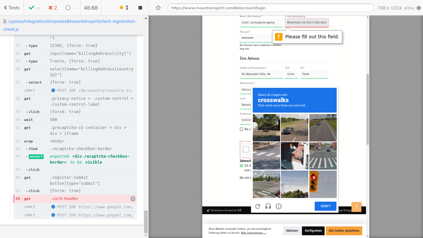The image size is (423, 238).
Task: Open the Land country dropdown
Action: pos(246,105)
